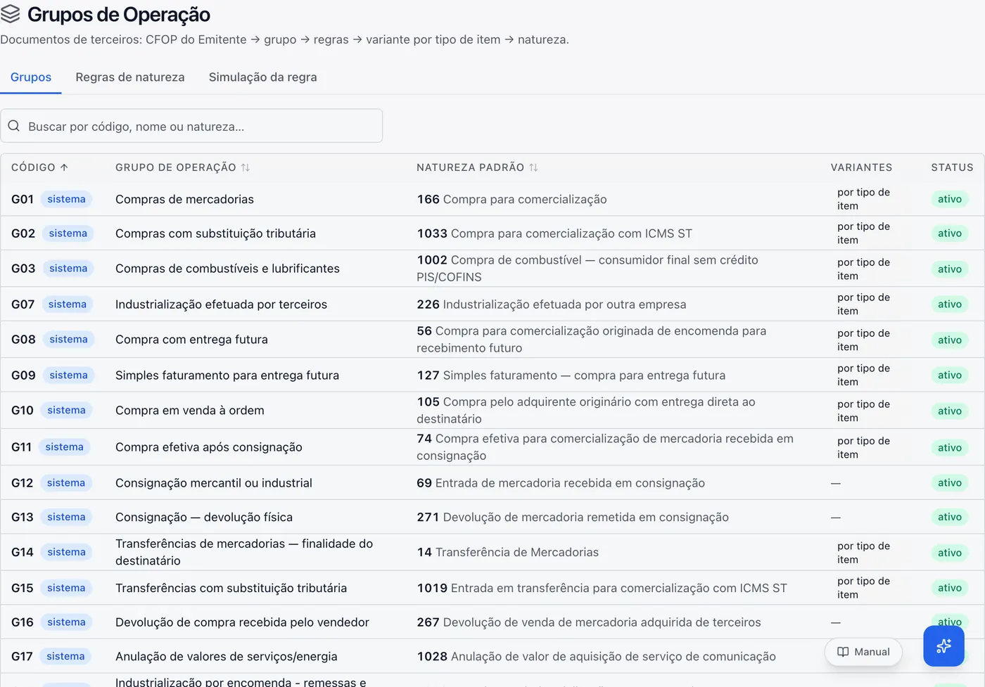Click the sistema badge on G13
The width and height of the screenshot is (985, 687).
66,517
